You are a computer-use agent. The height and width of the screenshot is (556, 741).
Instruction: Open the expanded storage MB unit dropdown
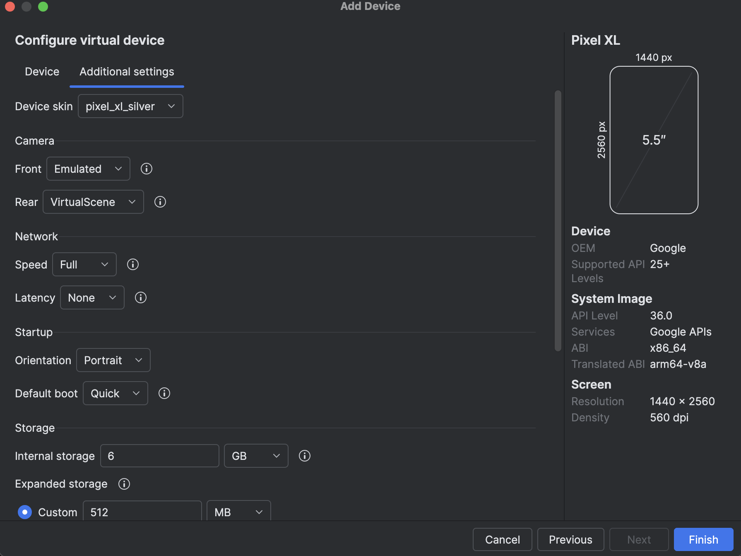click(239, 511)
